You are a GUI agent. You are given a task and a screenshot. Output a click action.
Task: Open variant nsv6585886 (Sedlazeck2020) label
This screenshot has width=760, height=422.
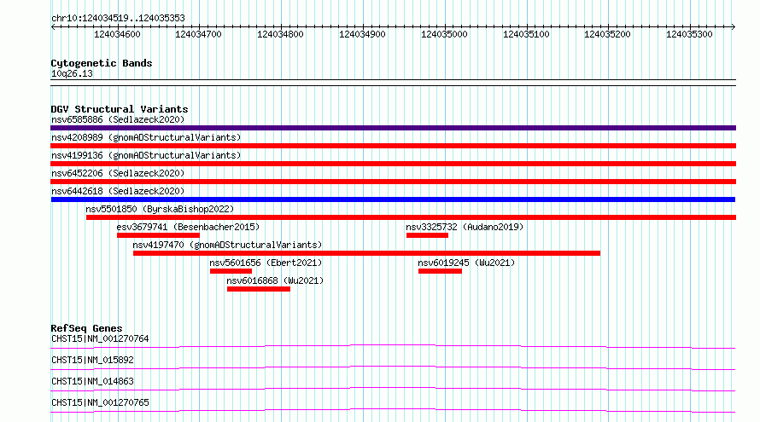pos(118,119)
